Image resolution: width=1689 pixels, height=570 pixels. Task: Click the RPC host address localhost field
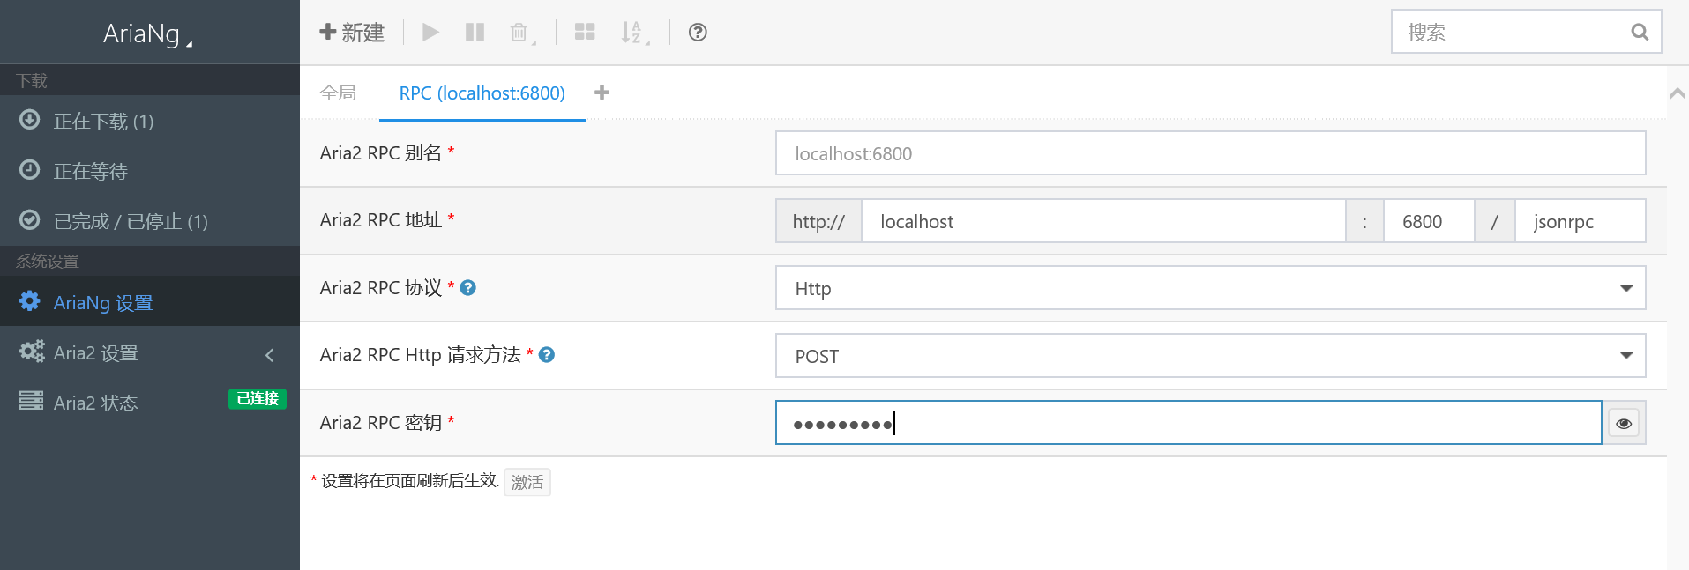(x=1102, y=222)
